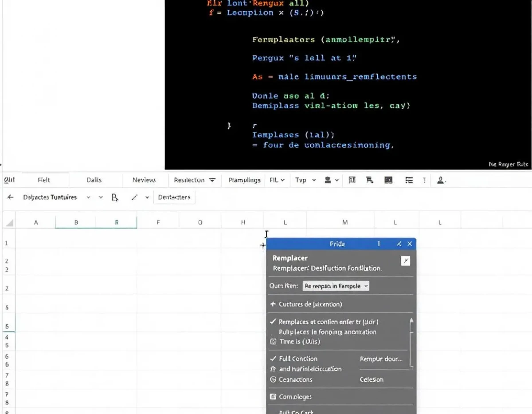
Task: Click the four de conlaccesinoning code line
Action: coord(323,145)
